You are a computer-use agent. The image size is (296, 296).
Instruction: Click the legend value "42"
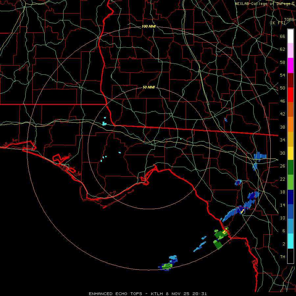283,114
